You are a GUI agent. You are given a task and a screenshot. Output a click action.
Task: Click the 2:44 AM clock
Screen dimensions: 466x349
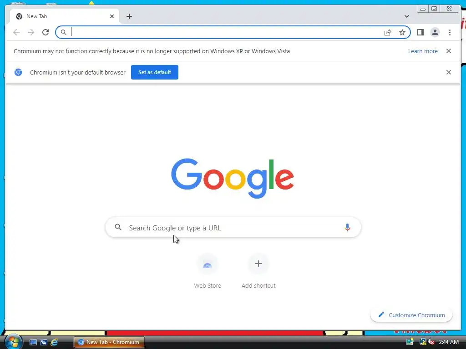click(x=448, y=342)
